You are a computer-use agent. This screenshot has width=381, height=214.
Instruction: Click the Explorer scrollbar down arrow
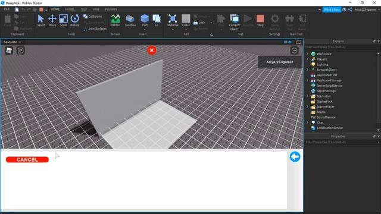[379, 130]
